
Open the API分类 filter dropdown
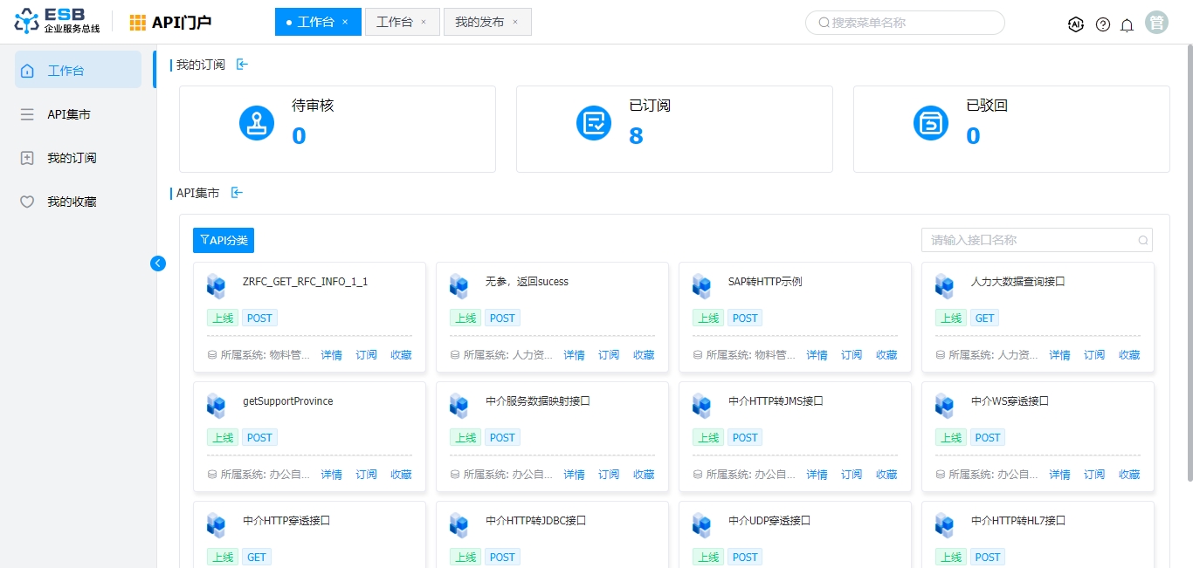224,240
